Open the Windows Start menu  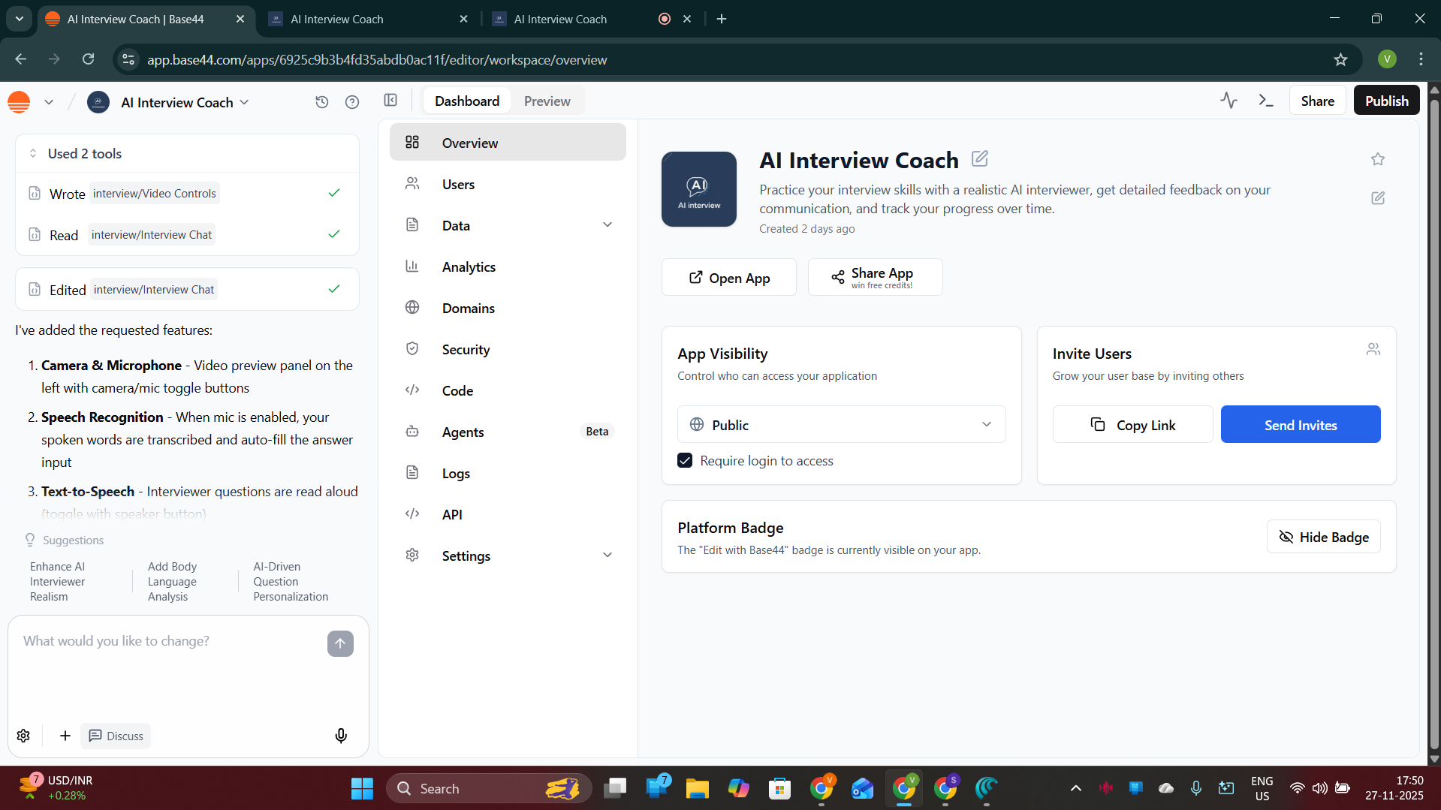click(x=362, y=788)
